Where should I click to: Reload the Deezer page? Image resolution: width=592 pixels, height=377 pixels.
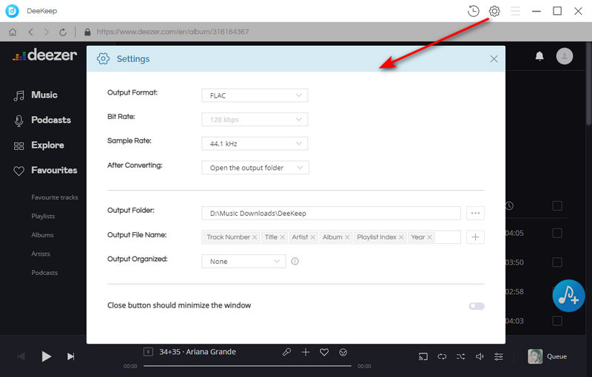pos(63,32)
